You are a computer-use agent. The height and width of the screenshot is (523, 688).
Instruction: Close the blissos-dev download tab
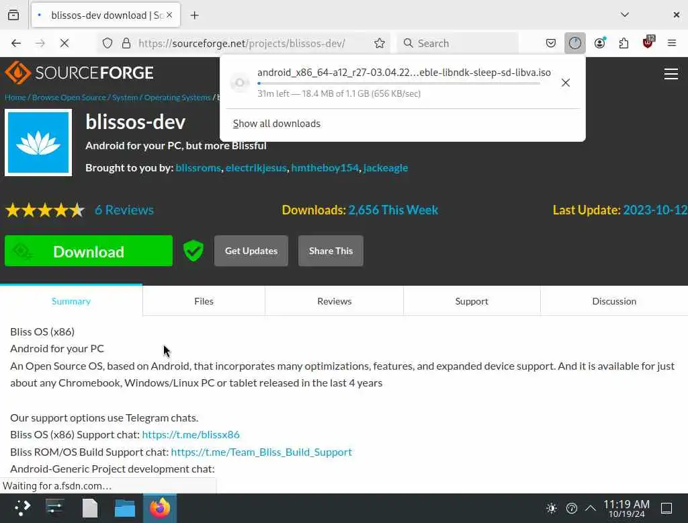pyautogui.click(x=169, y=15)
